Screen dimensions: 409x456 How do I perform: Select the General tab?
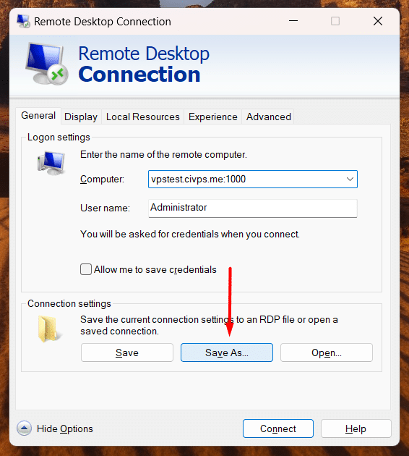(x=38, y=116)
